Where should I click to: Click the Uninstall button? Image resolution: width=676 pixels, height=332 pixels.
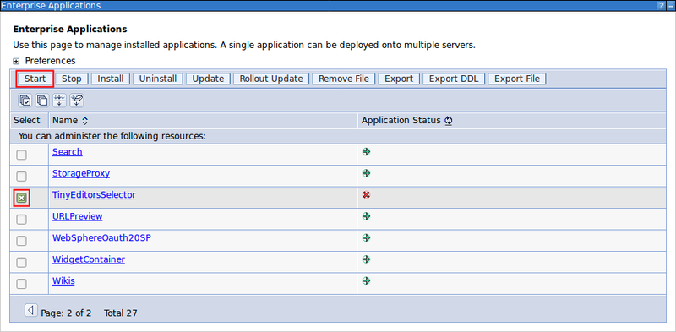(x=158, y=79)
